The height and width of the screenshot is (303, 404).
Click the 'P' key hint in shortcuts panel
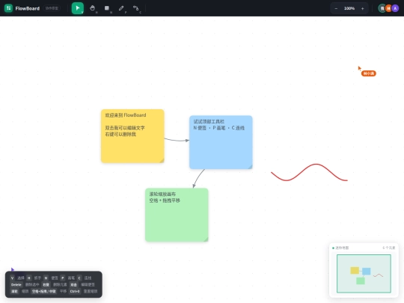pos(63,278)
